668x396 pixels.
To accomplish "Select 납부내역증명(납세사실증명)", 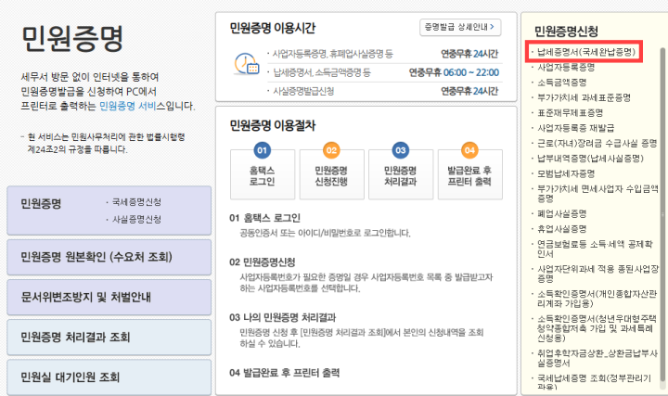I will click(590, 159).
